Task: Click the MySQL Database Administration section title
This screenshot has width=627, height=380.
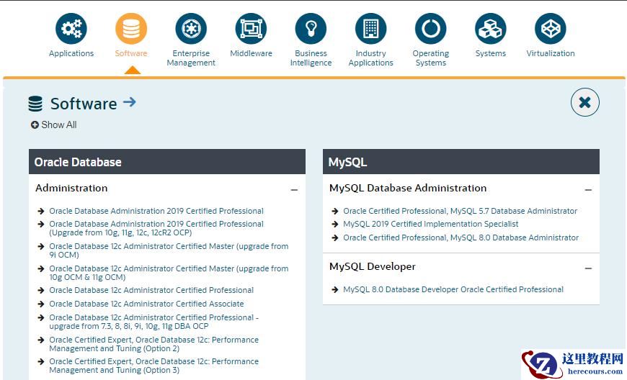Action: coord(408,188)
